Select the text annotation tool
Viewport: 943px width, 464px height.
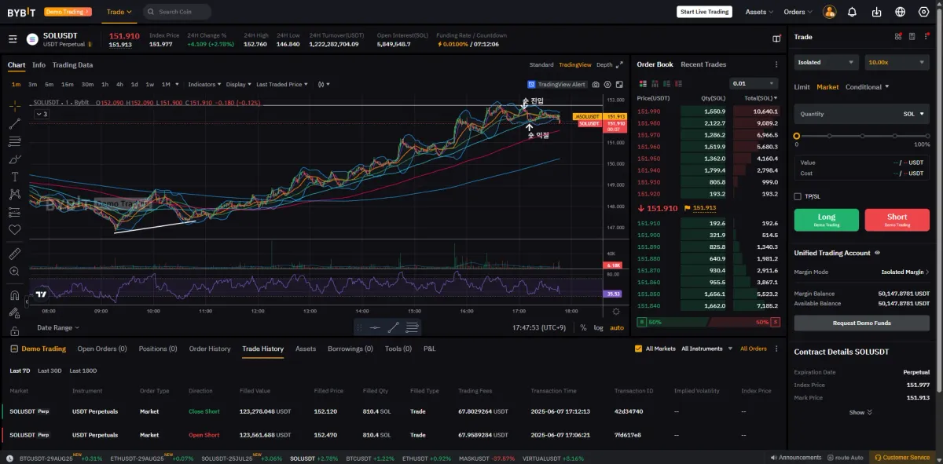click(x=15, y=177)
